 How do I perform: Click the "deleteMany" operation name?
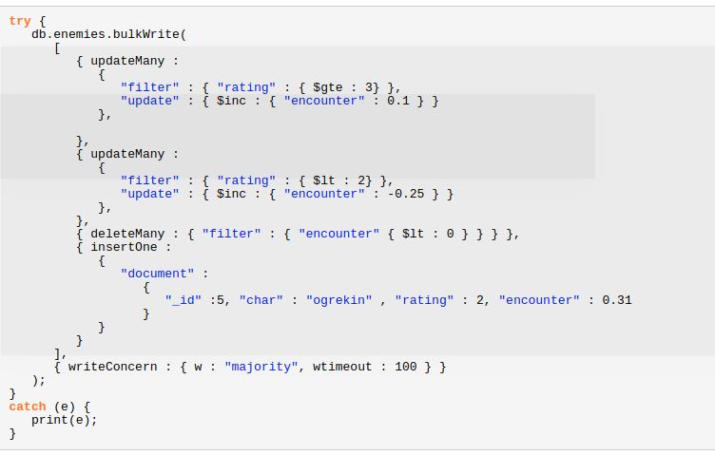[x=127, y=234]
